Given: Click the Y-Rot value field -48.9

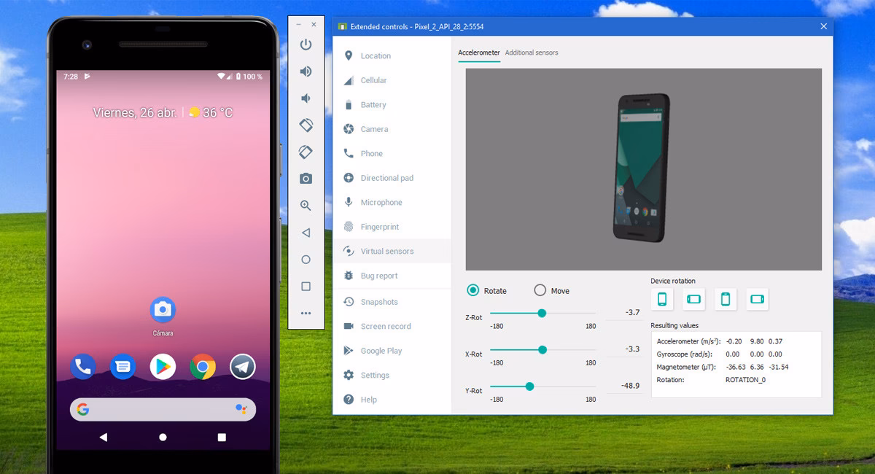Looking at the screenshot, I should click(x=625, y=386).
